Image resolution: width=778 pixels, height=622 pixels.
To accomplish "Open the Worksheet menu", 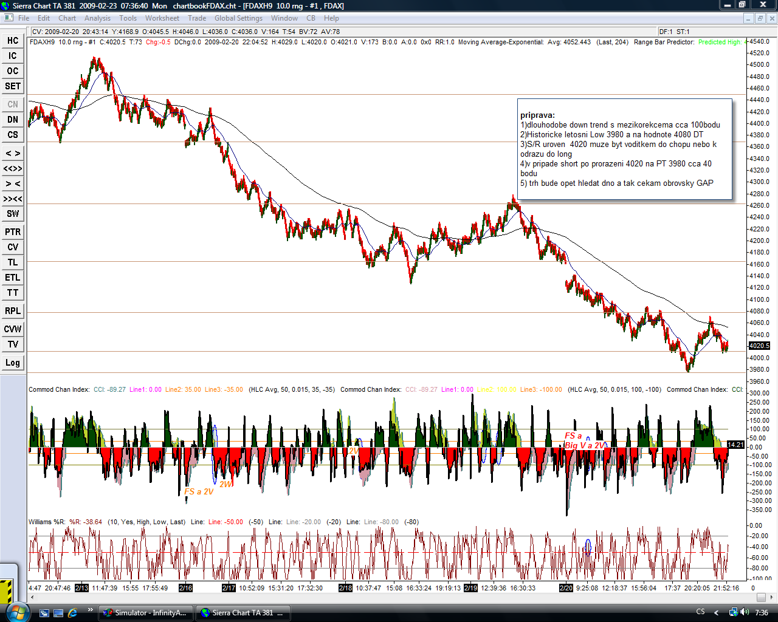I will 162,18.
